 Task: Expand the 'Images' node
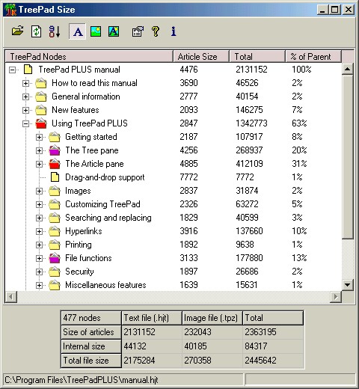pos(39,191)
